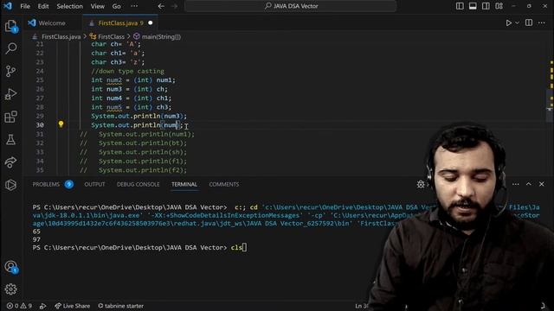Click the VS Code logo icon
This screenshot has height=311, width=554.
[8, 6]
